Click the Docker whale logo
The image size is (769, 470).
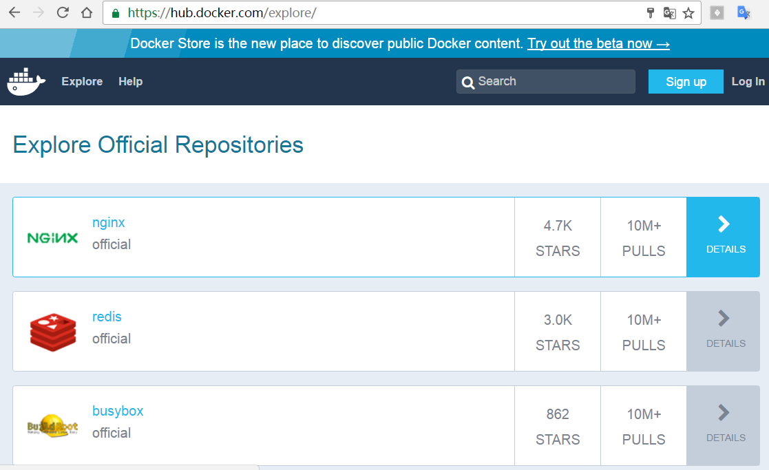[26, 81]
